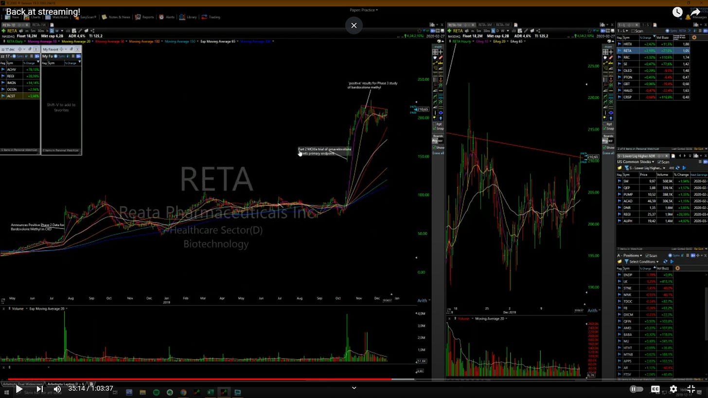Screen dimensions: 708x398
Task: Click New in the TC2000 toolbar
Action: (13, 17)
